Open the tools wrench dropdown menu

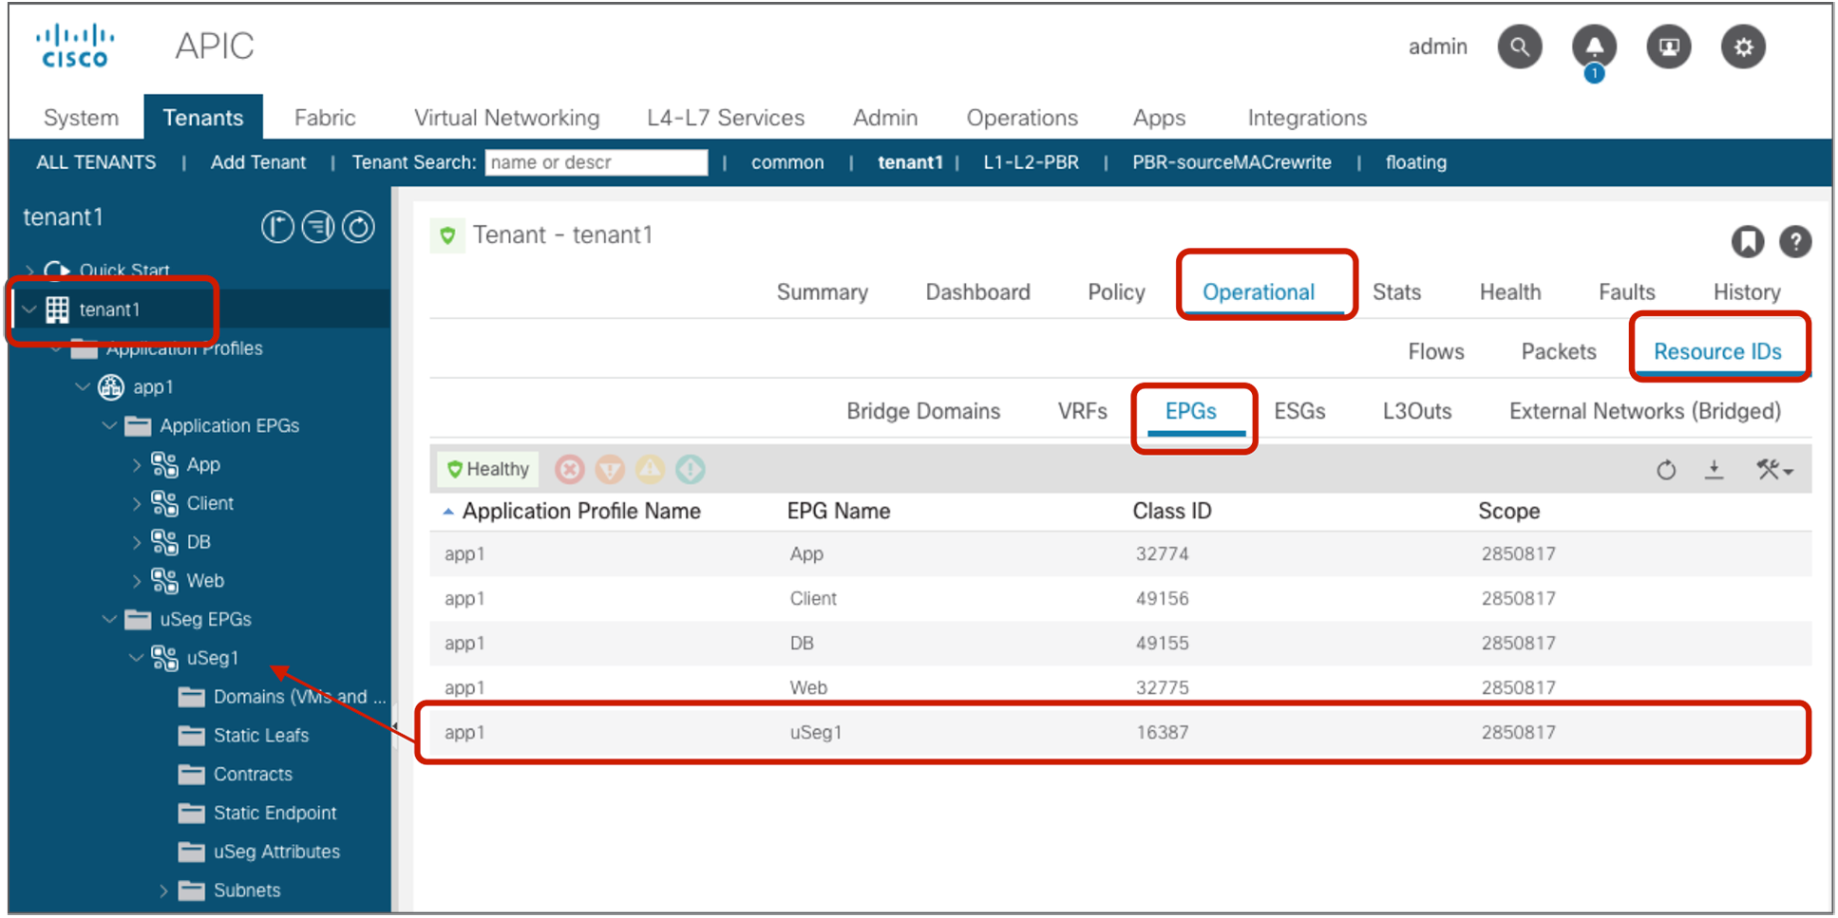pos(1773,470)
